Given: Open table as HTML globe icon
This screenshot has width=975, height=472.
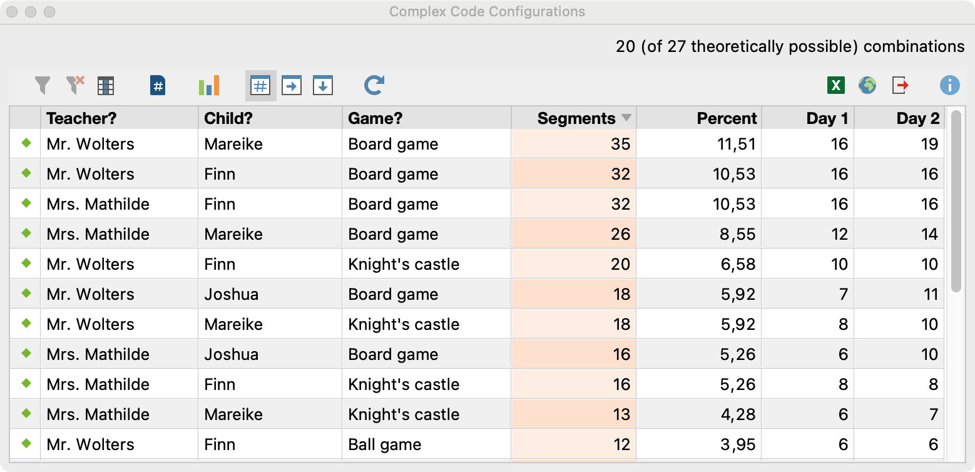Looking at the screenshot, I should 867,85.
